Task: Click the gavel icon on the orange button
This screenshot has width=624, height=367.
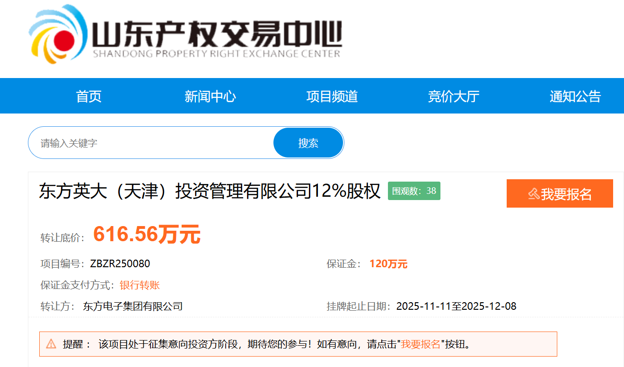Action: point(534,194)
